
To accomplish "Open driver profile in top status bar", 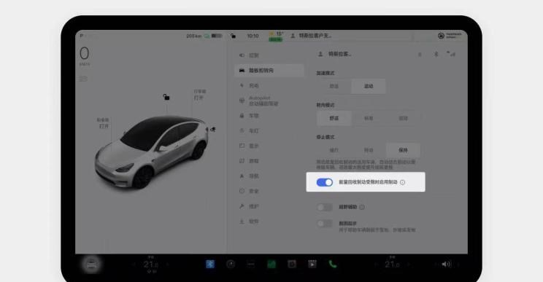I will point(312,36).
